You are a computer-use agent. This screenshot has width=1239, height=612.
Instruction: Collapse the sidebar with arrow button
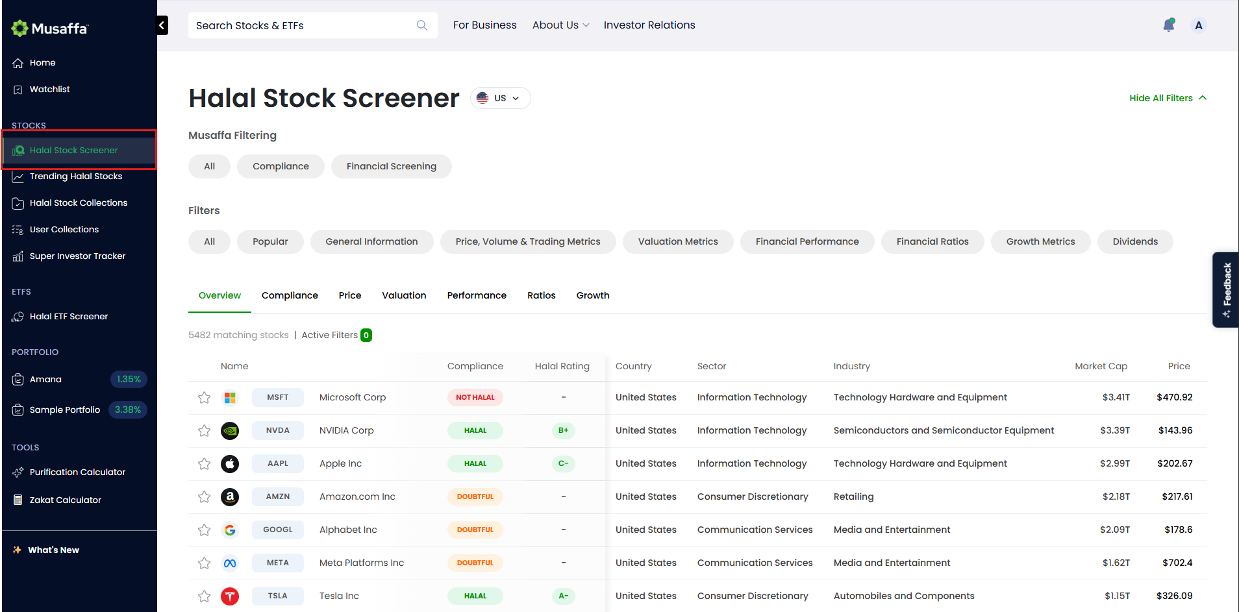pyautogui.click(x=162, y=25)
